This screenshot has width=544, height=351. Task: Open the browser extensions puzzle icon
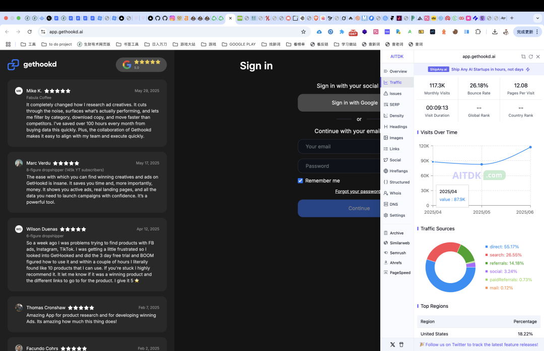(478, 32)
